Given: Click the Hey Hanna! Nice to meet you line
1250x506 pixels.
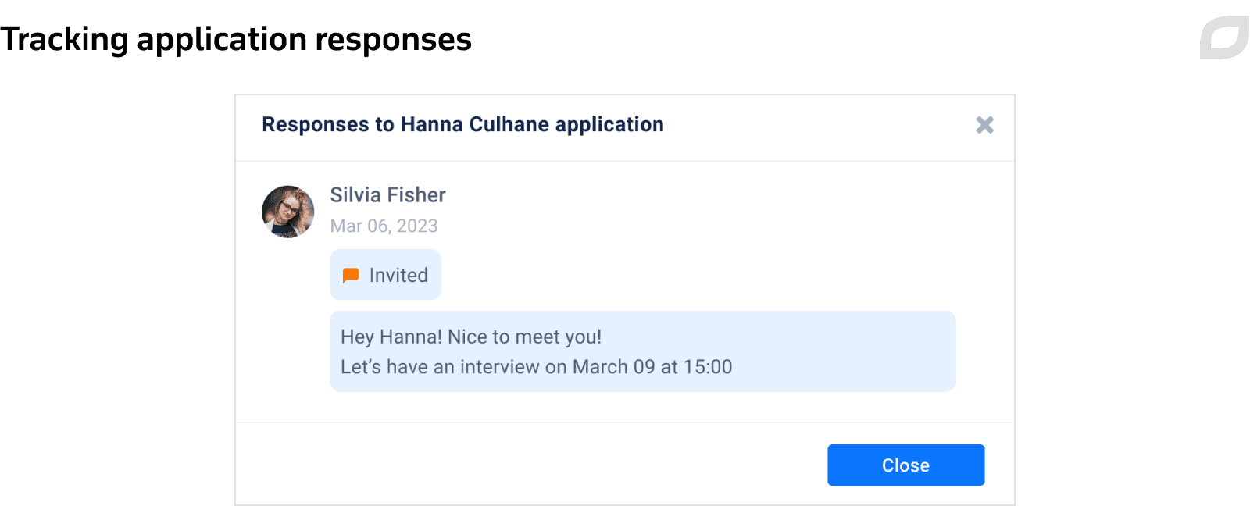Looking at the screenshot, I should [471, 337].
